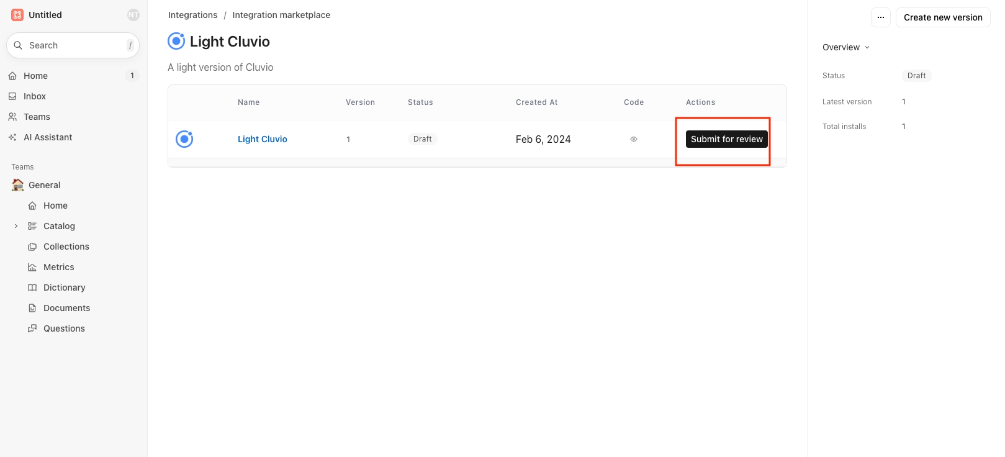Open the AI Assistant sparkle item
Viewport: 1005px width, 457px height.
click(x=47, y=137)
